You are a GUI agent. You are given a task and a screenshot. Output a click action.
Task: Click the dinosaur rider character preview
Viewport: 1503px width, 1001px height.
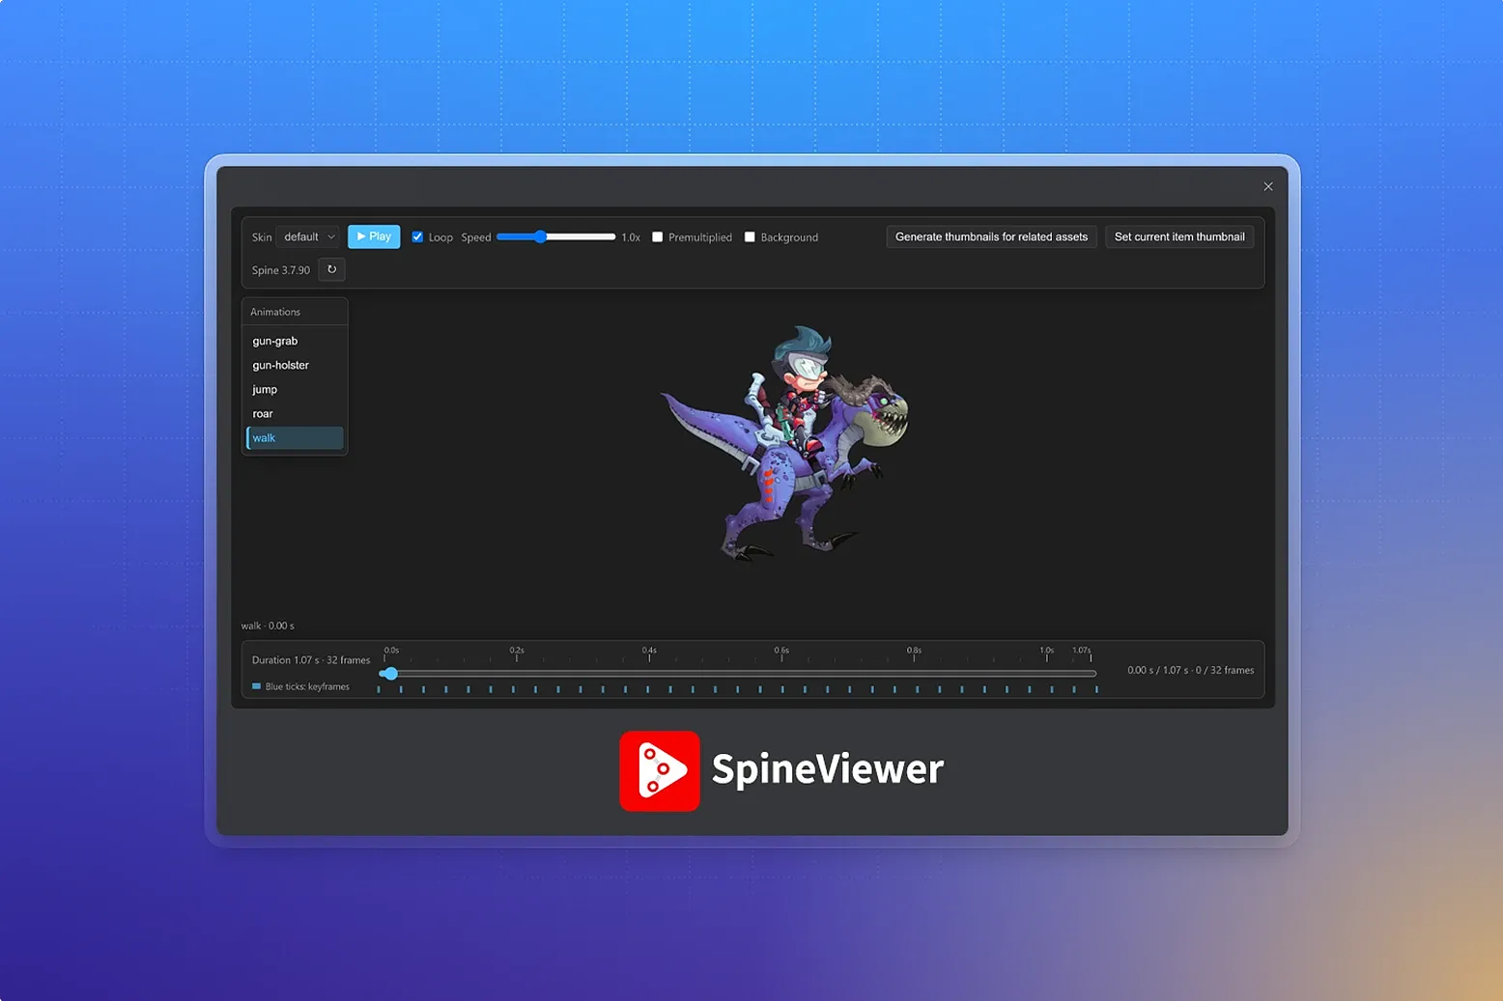pyautogui.click(x=784, y=443)
